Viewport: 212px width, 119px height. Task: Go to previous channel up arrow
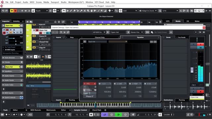click(x=61, y=32)
